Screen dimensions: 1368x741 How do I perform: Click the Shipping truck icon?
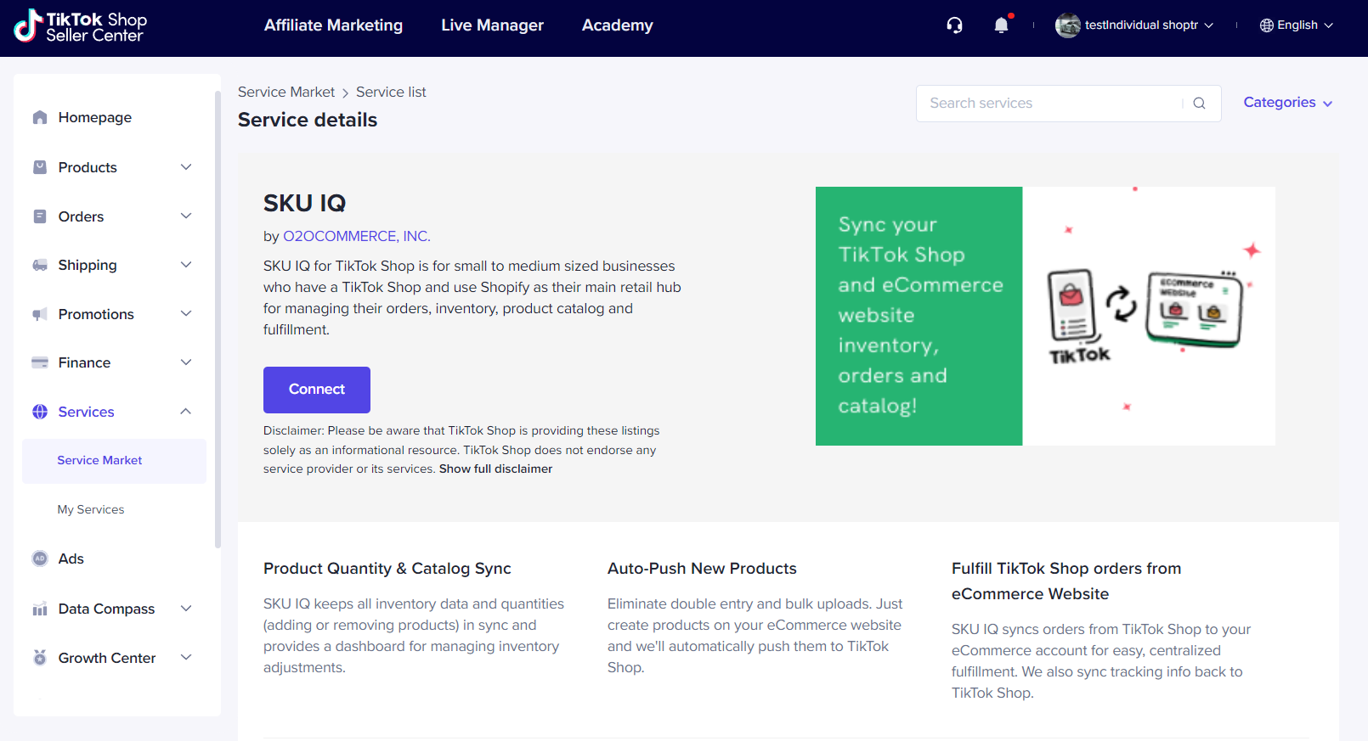pos(40,265)
